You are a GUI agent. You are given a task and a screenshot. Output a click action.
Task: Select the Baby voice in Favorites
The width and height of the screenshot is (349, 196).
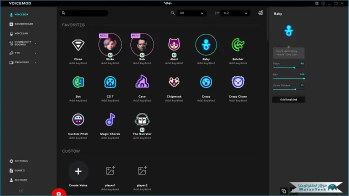(x=206, y=44)
